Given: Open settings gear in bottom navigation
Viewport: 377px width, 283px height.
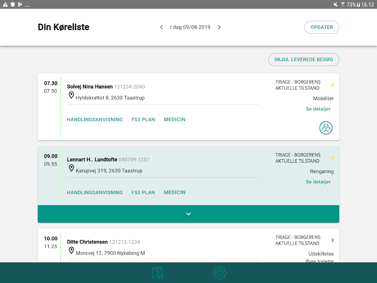Looking at the screenshot, I should (x=219, y=273).
